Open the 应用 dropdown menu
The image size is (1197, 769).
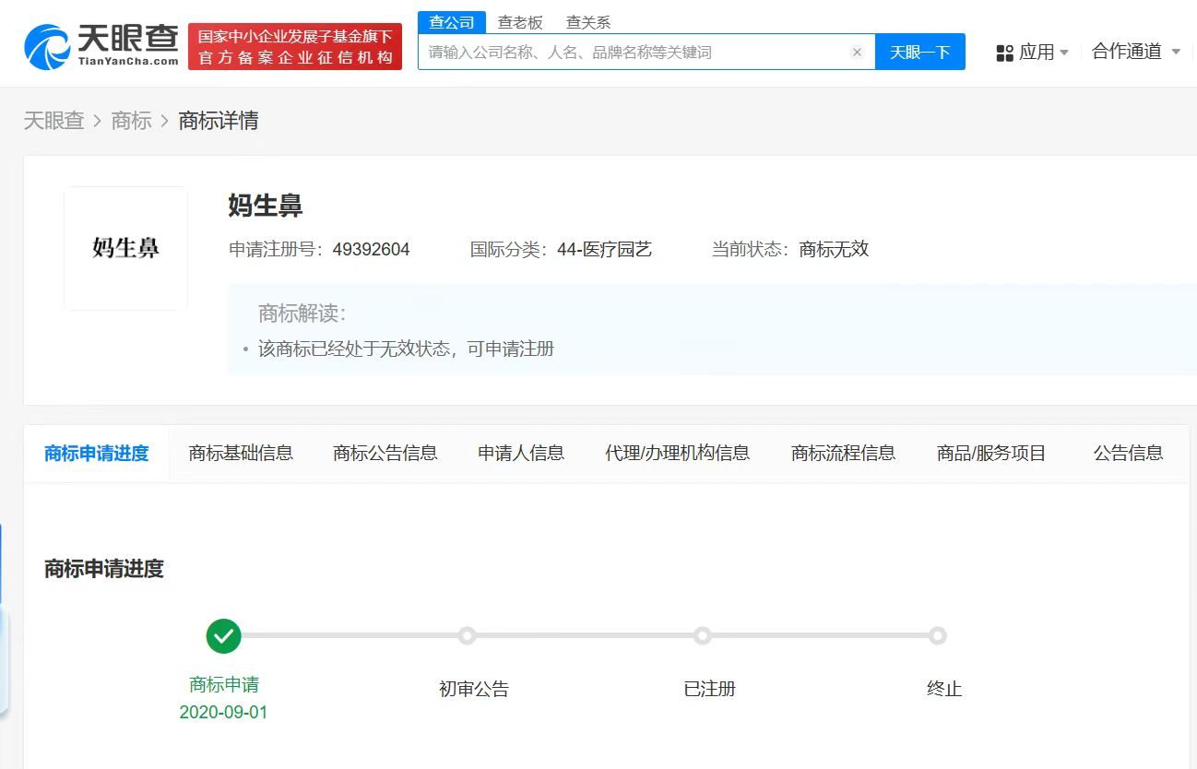pyautogui.click(x=1039, y=52)
